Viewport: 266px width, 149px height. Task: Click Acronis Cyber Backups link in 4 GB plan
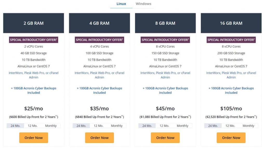99,90
